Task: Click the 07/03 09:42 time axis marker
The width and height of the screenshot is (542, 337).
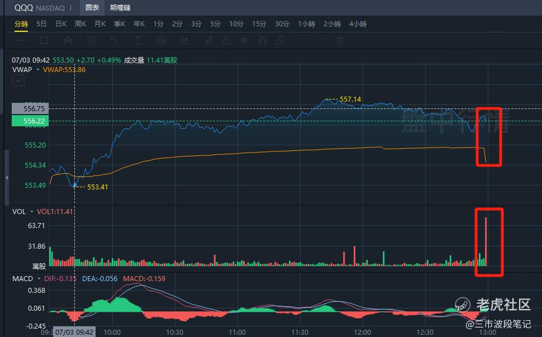Action: pos(74,332)
